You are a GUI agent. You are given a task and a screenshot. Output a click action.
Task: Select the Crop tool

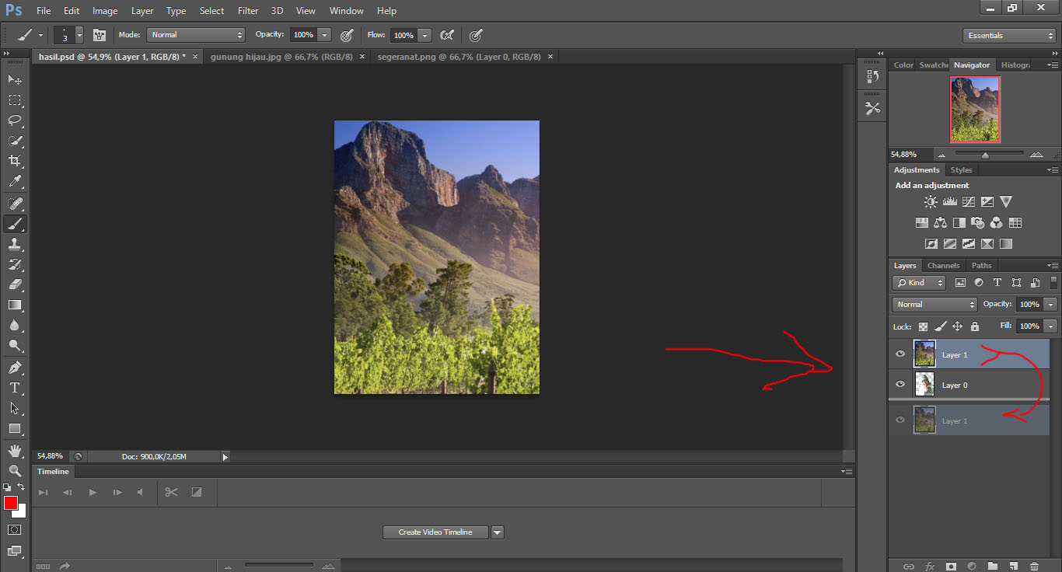click(x=15, y=161)
